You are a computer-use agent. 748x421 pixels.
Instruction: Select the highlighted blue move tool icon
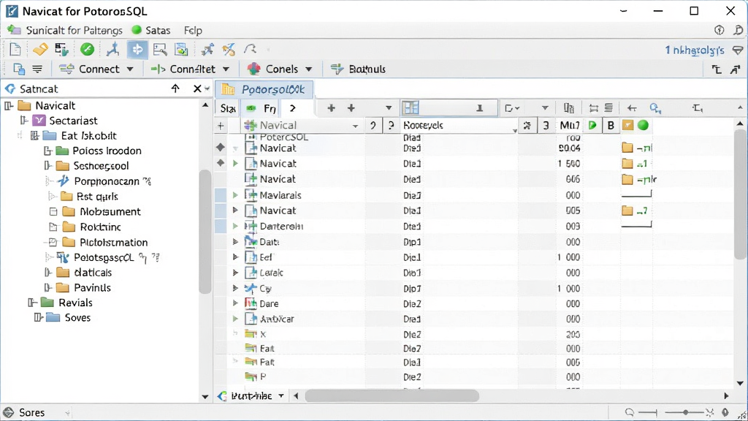137,50
